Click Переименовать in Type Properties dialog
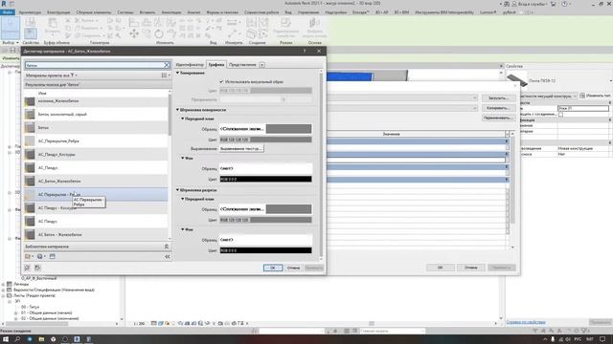 pyautogui.click(x=498, y=118)
